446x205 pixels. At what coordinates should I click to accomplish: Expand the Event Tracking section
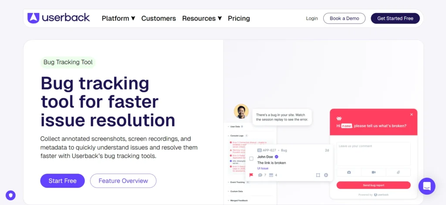tap(238, 182)
